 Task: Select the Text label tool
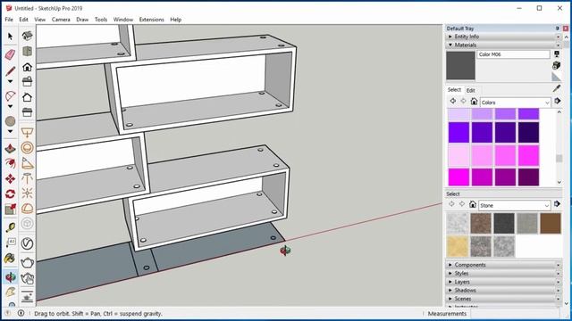click(x=10, y=243)
